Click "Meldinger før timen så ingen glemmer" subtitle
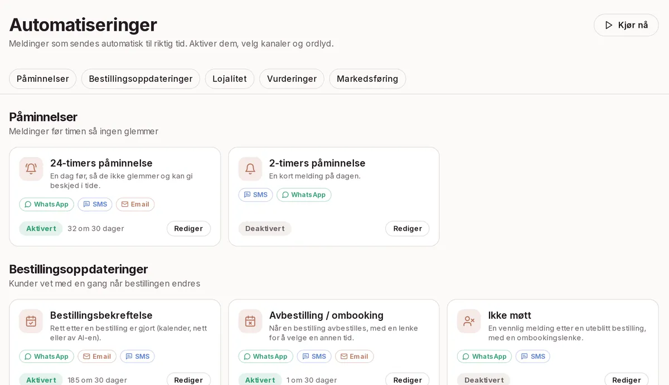Screen dimensions: 669x385 84,131
